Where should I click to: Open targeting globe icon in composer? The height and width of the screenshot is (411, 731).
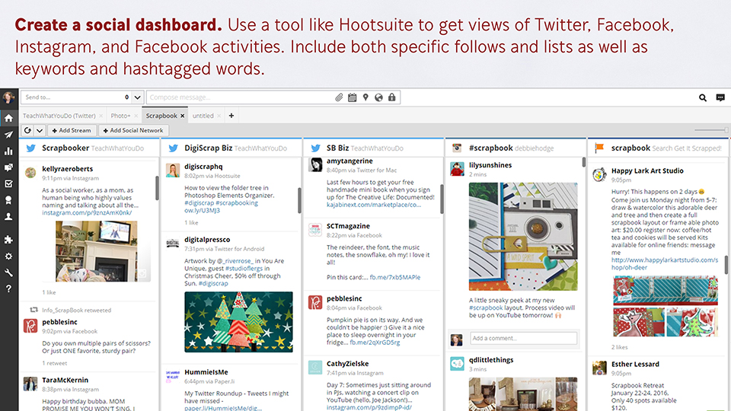pos(378,97)
